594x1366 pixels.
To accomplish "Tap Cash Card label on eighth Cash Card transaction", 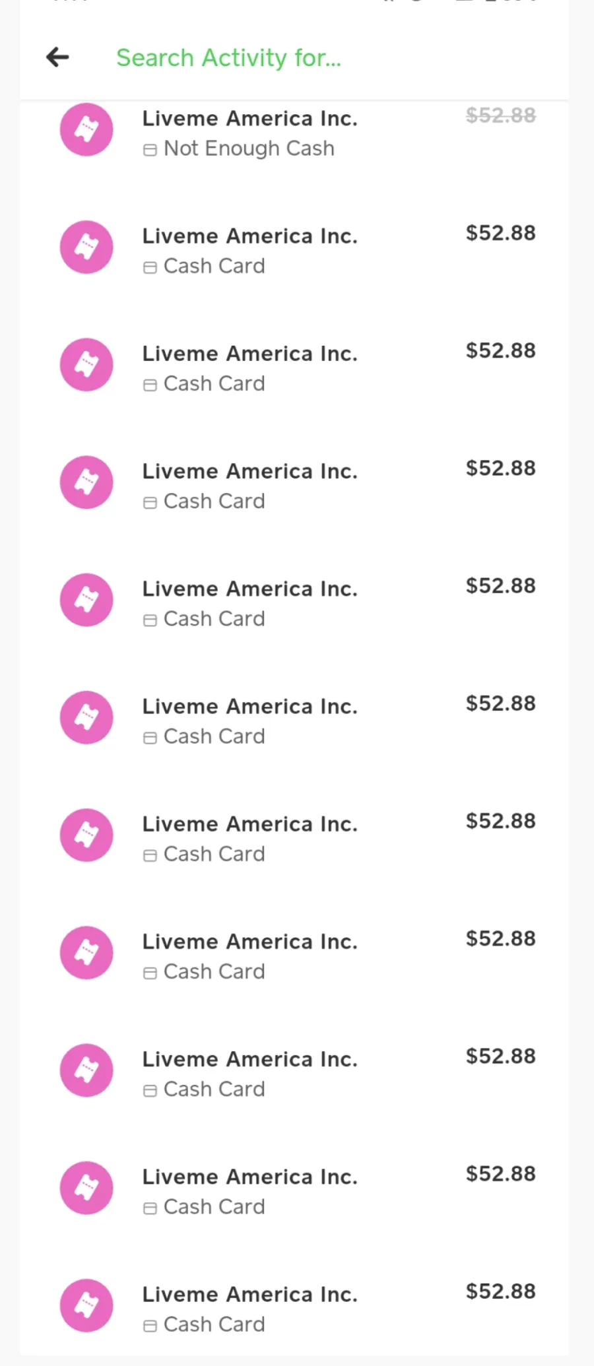I will (214, 1089).
